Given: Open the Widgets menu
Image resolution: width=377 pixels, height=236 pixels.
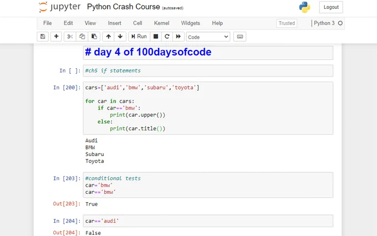Looking at the screenshot, I should (x=190, y=23).
